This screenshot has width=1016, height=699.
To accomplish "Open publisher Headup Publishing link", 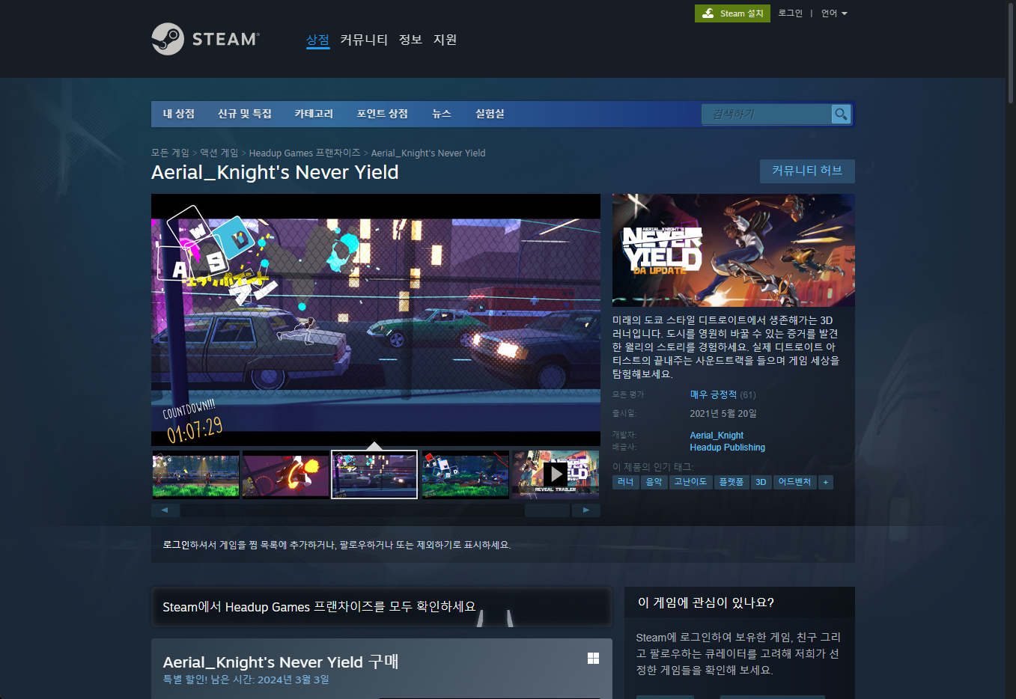I will [x=728, y=448].
